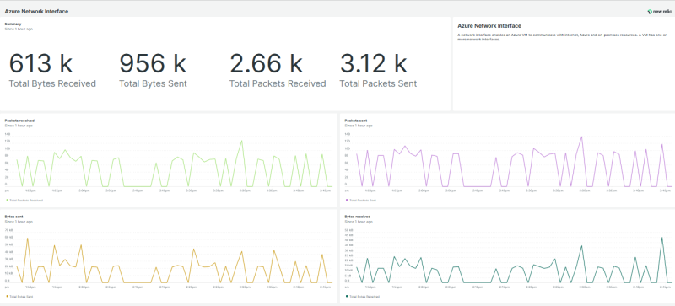Select the Summary widget title
675x306 pixels.
pos(13,24)
